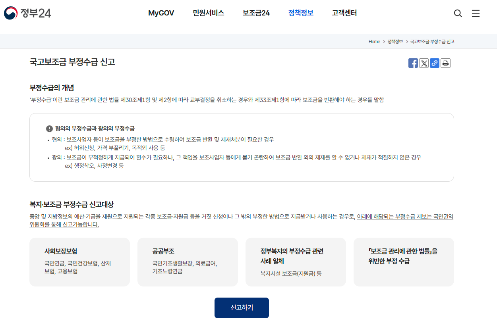
Task: Share the page via the X icon
Action: 424,63
